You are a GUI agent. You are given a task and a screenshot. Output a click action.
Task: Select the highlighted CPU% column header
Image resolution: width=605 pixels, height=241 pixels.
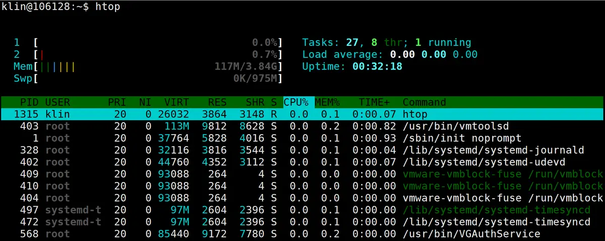tap(298, 102)
